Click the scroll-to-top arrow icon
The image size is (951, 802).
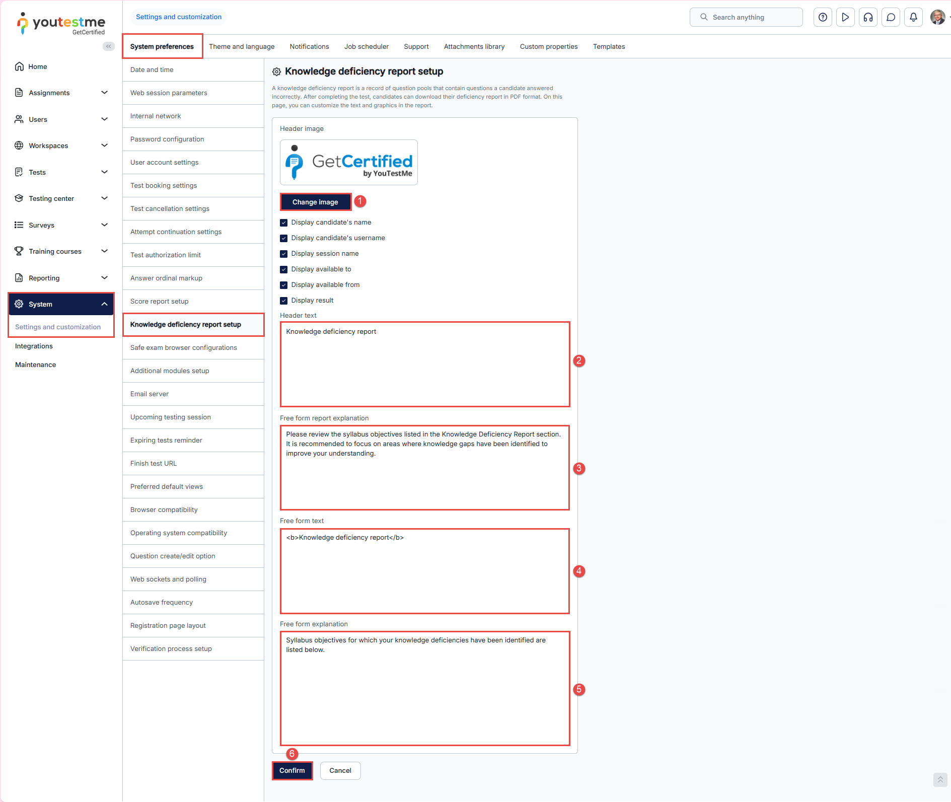click(x=939, y=779)
